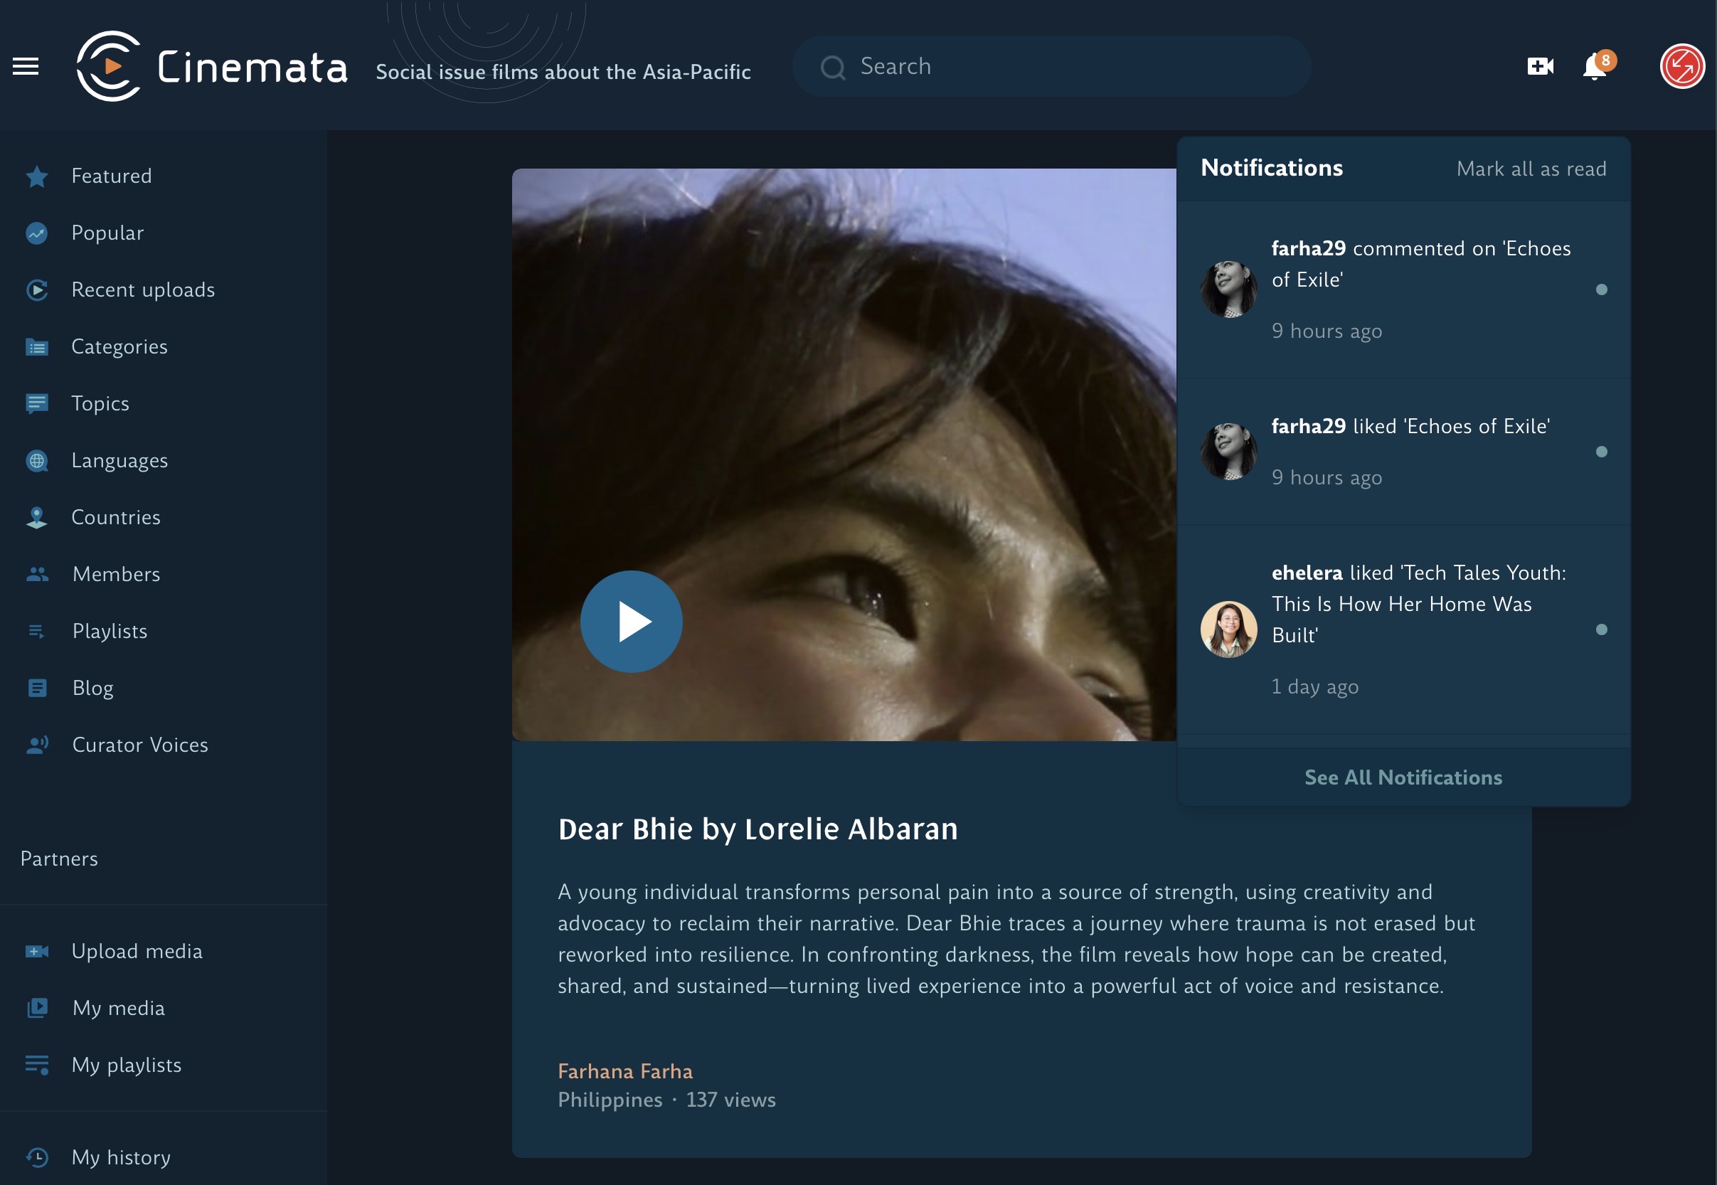Open the user profile avatar menu
The image size is (1717, 1185).
1681,66
